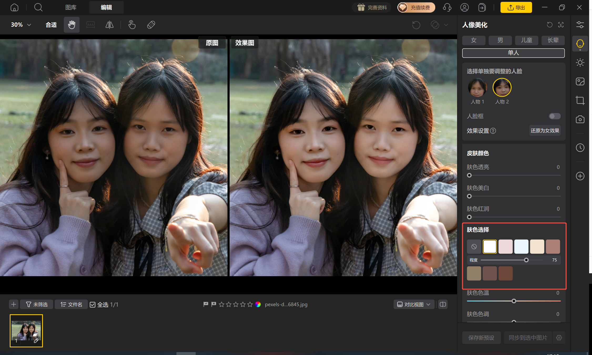This screenshot has height=355, width=592.
Task: Go to the home screen icon
Action: pos(14,7)
